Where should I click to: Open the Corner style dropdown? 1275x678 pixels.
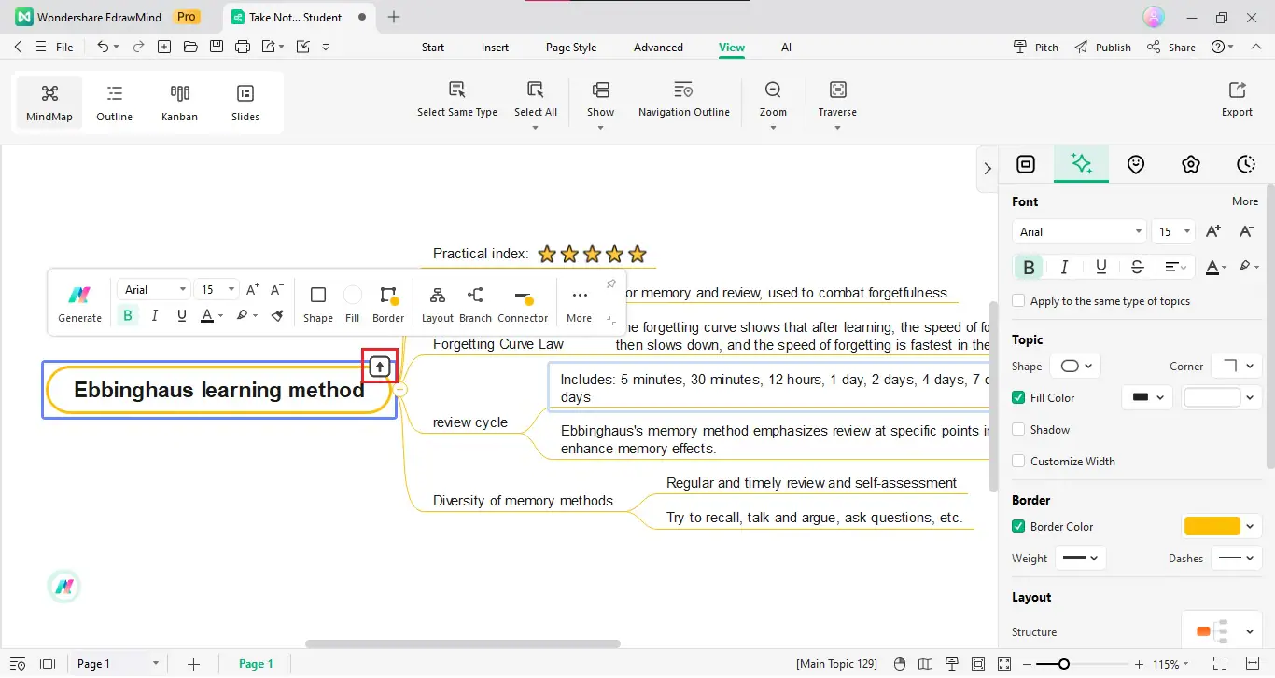(x=1236, y=366)
